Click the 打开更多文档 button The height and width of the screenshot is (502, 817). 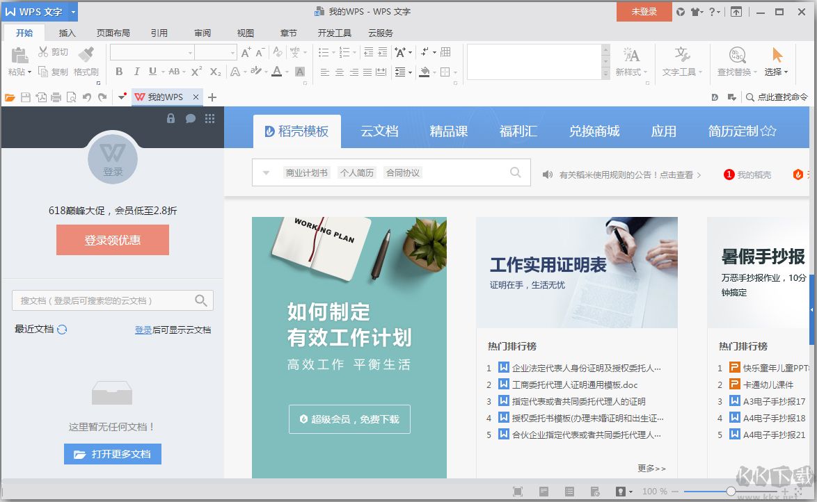click(x=112, y=453)
